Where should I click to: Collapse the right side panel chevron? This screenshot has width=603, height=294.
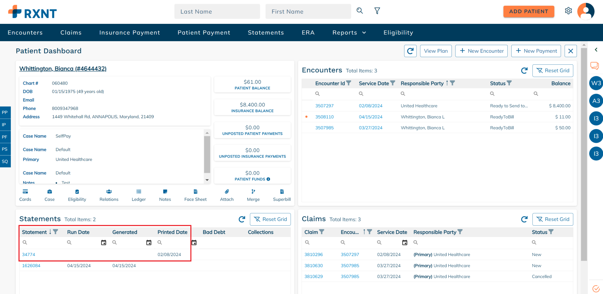pos(596,50)
